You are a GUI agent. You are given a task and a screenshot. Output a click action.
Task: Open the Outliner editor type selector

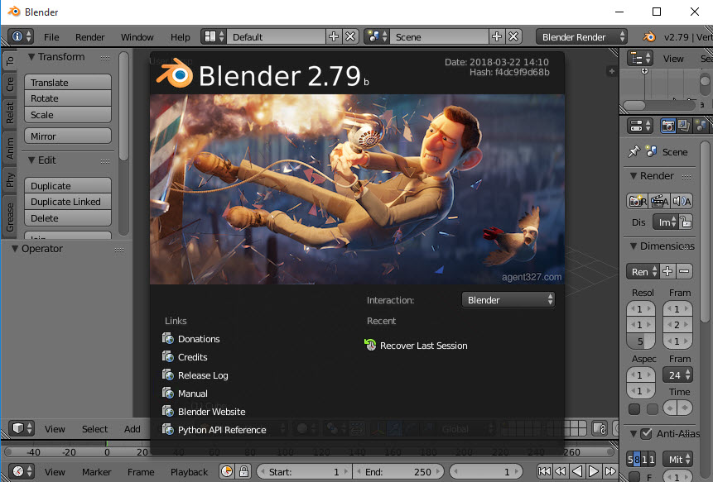(640, 59)
